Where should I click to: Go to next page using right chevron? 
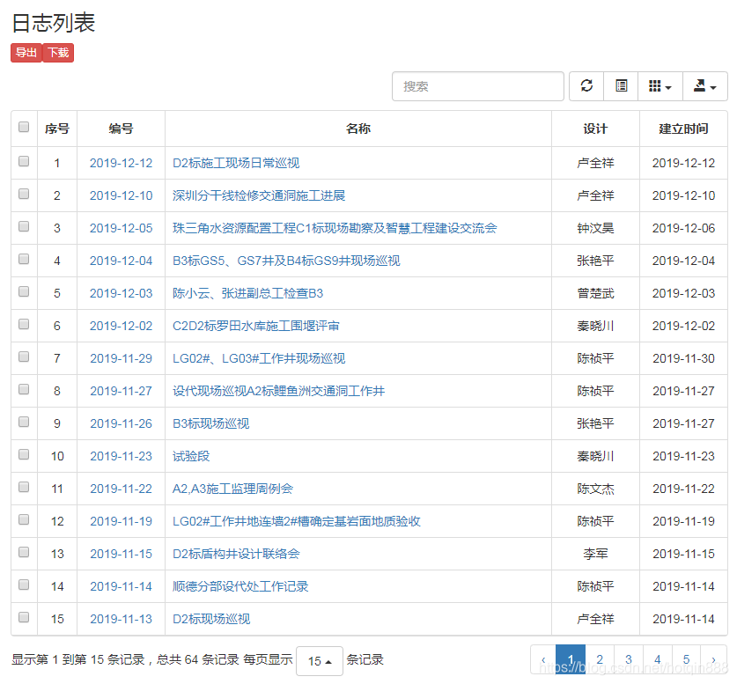tap(713, 658)
